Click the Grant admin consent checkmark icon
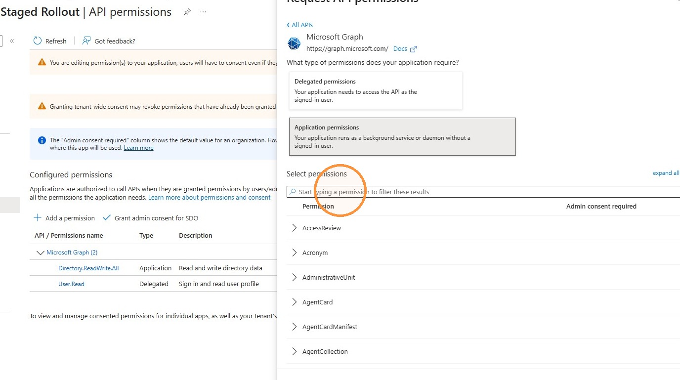 coord(106,218)
